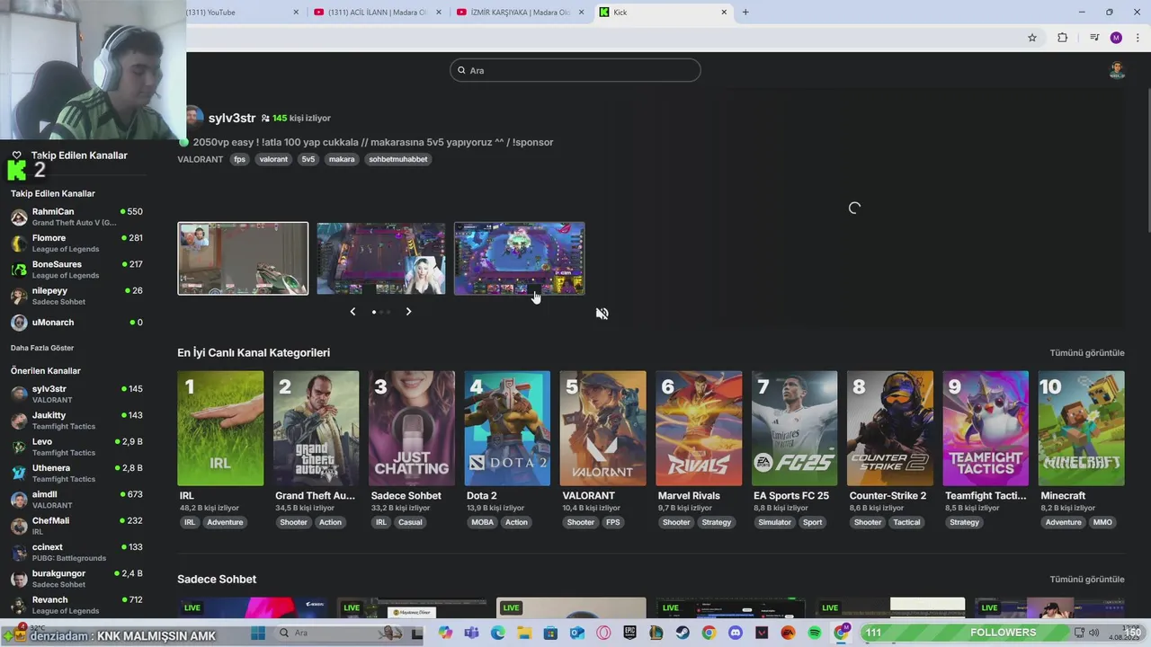Open Jaukitty recommended channel

(76, 421)
